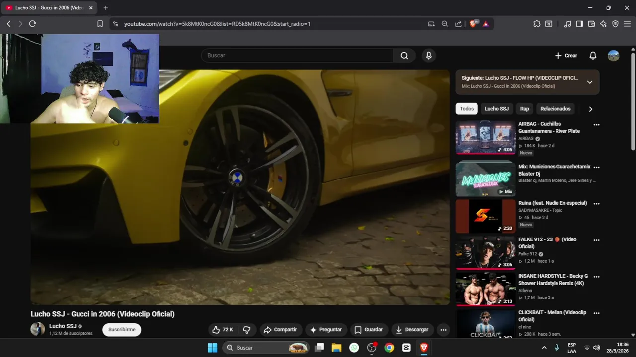Open the account avatar menu
Screen dimensions: 636x357
[614, 56]
